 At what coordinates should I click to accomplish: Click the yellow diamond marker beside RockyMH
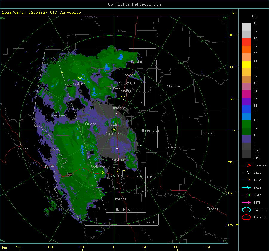pyautogui.click(x=80, y=78)
